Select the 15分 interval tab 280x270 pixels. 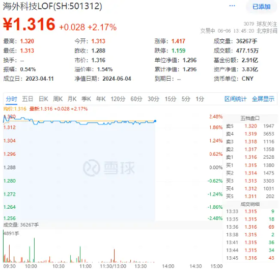pos(171,99)
